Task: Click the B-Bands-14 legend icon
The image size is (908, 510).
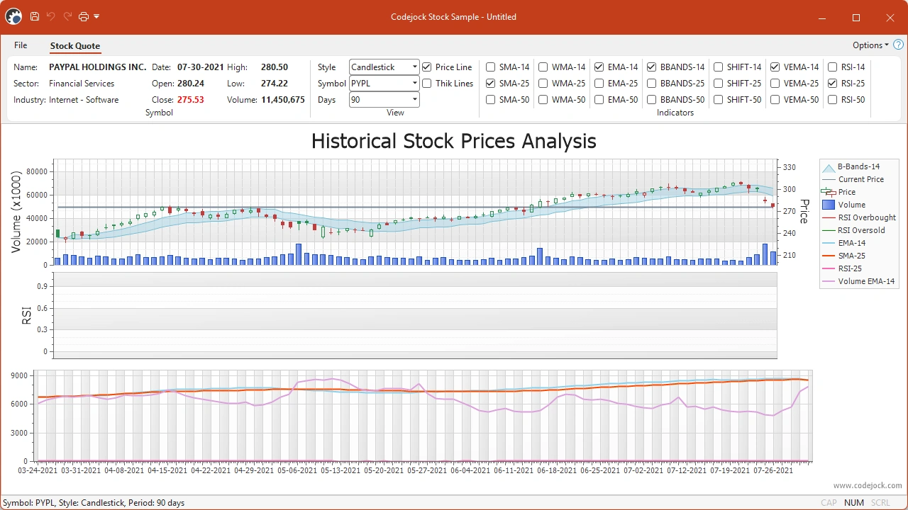Action: (828, 167)
